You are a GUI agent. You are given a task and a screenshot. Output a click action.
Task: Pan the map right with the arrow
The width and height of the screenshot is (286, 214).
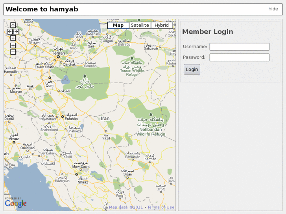pyautogui.click(x=16, y=31)
